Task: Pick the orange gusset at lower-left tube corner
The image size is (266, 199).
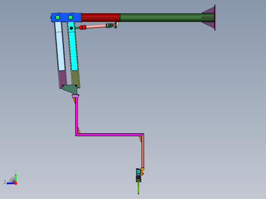Action: (79, 131)
